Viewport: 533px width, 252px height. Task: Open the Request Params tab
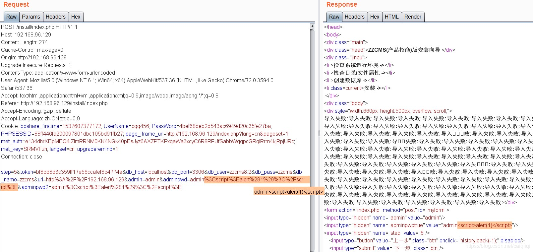(x=31, y=17)
